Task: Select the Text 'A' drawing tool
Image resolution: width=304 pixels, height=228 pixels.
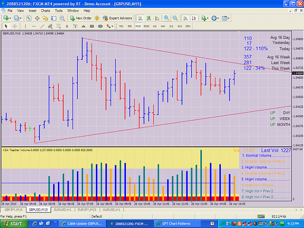Action: point(67,26)
